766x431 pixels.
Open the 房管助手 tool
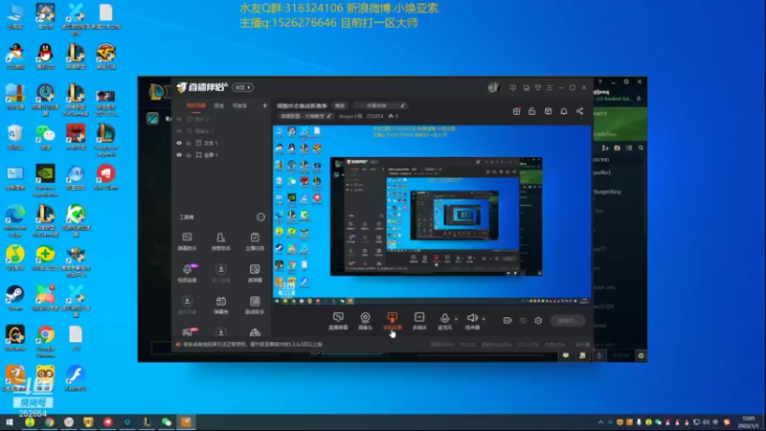(x=221, y=241)
